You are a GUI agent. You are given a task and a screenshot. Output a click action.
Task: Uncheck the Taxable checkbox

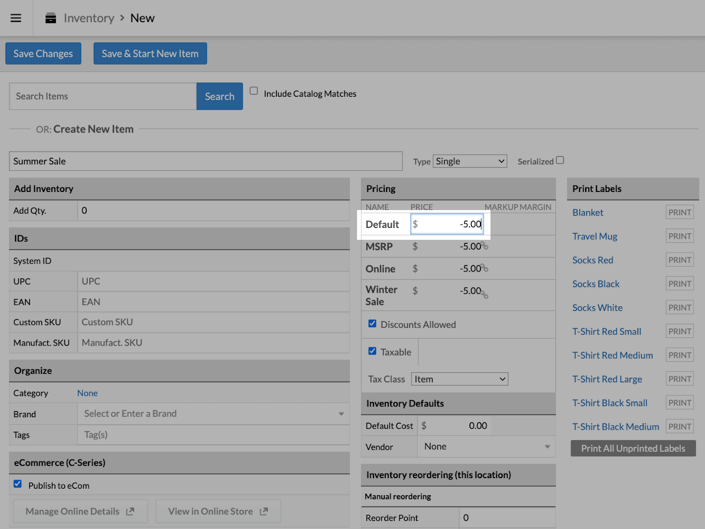coord(372,351)
